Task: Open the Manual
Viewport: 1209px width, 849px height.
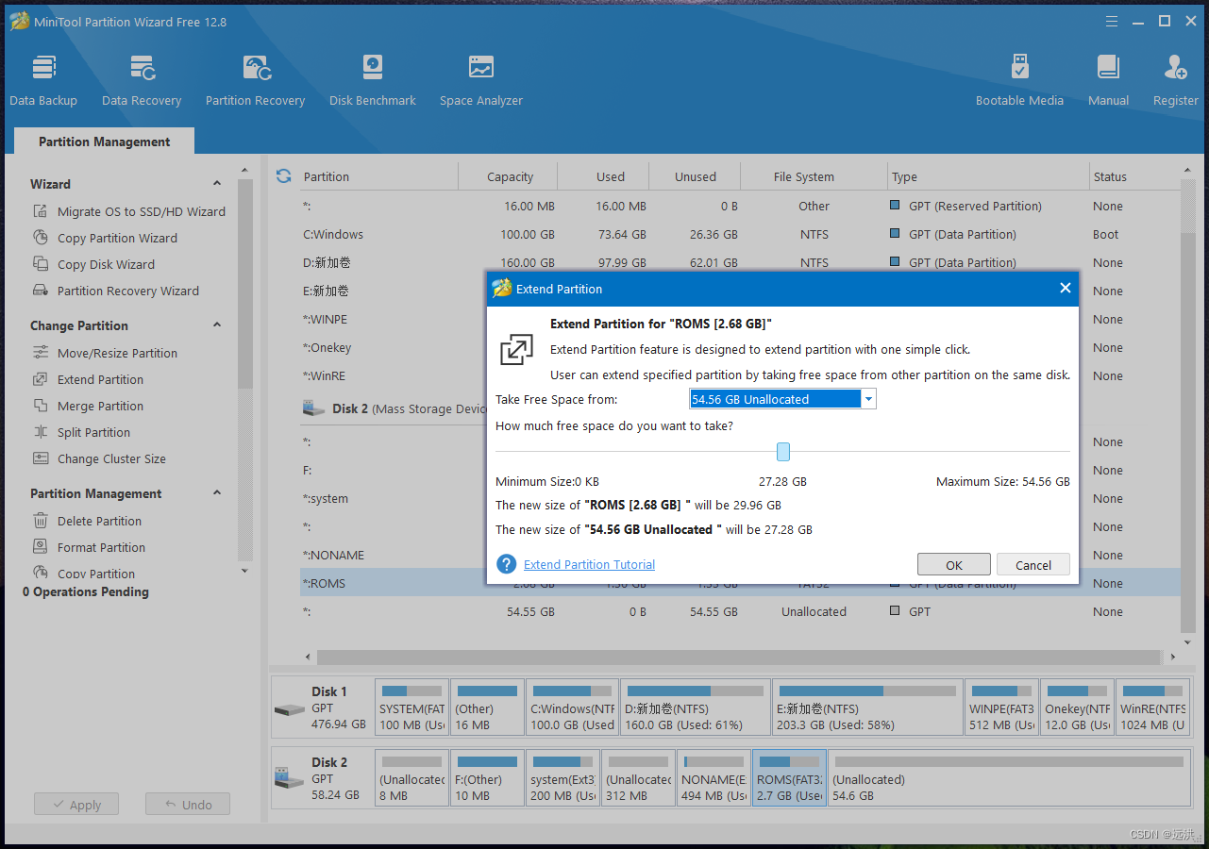Action: pos(1108,80)
